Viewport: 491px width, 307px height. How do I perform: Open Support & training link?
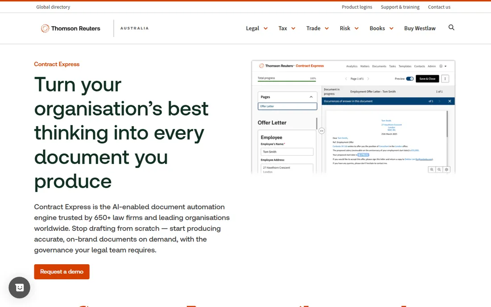400,7
